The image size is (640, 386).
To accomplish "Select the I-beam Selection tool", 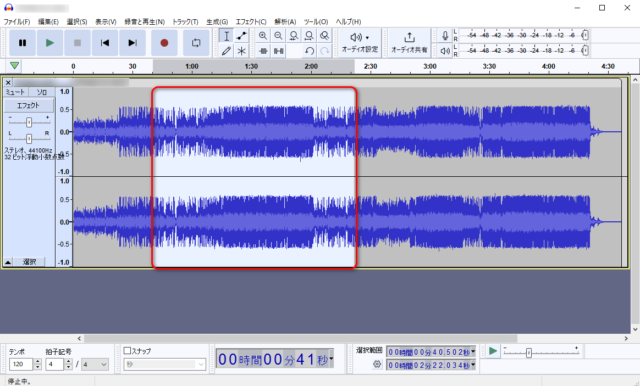I will [x=227, y=36].
